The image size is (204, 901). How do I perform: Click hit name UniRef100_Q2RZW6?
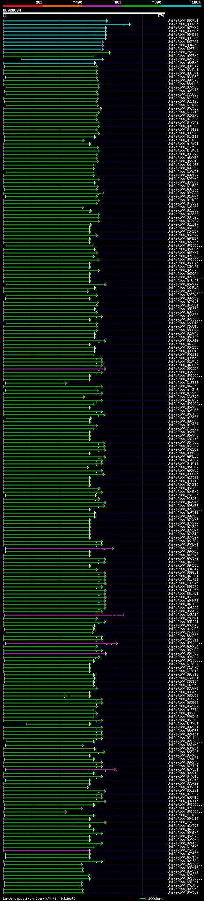(183, 115)
